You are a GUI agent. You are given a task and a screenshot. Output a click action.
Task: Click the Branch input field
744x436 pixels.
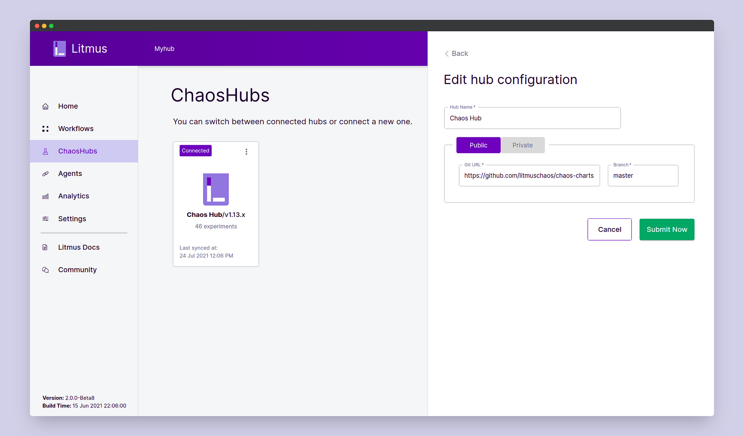pos(643,176)
